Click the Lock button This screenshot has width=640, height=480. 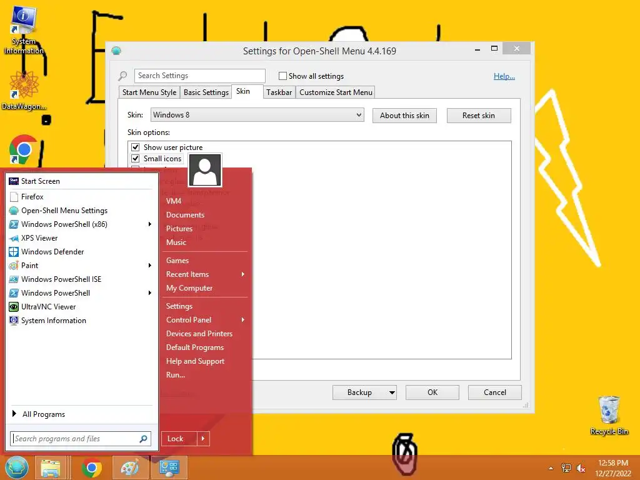tap(179, 439)
